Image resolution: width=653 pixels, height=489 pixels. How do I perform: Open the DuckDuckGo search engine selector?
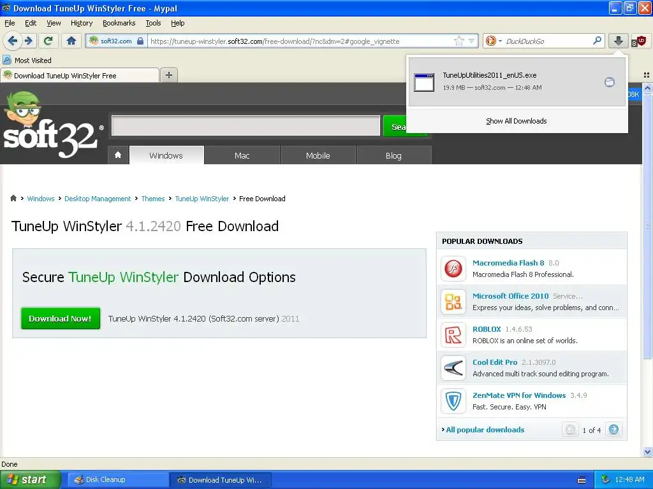click(494, 41)
